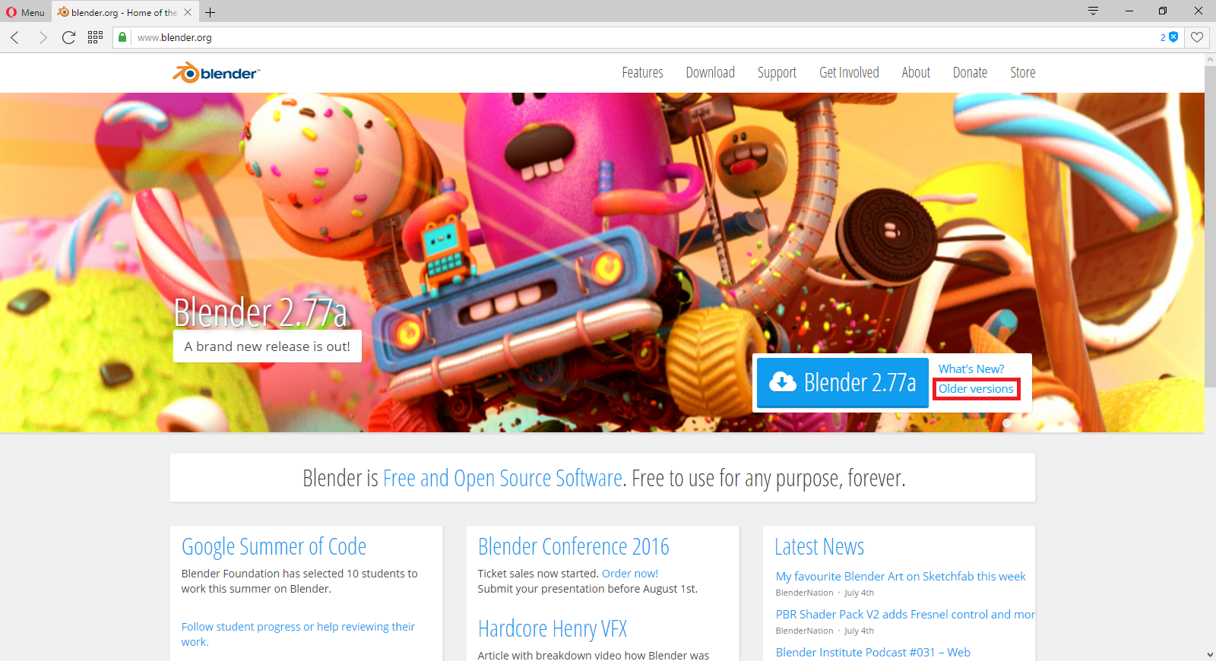Viewport: 1216px width, 661px height.
Task: Open the Hardcore Henry VFX heading
Action: click(553, 629)
